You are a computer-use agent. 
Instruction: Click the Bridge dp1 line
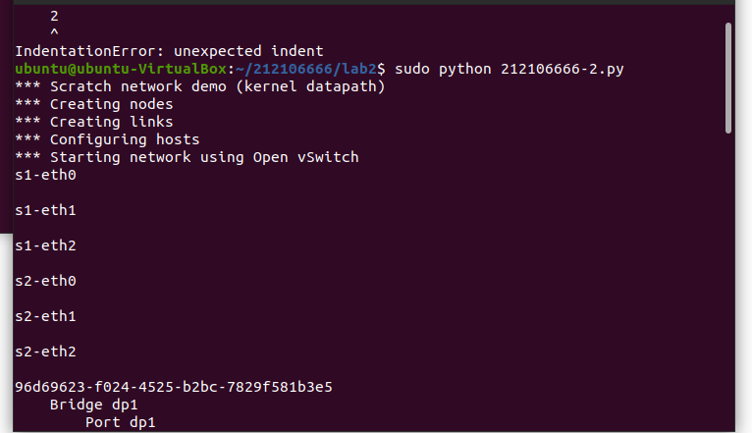[94, 405]
